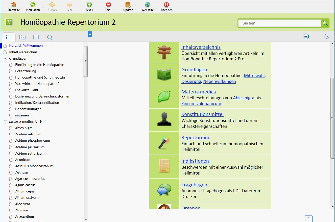335x222 pixels.
Task: Go back using the Zurück arrow
Action: tap(52, 6)
